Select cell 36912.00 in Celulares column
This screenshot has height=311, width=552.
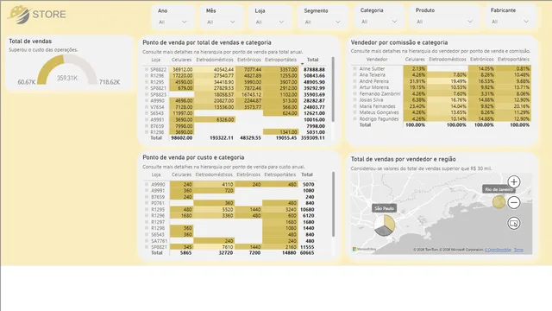pos(182,69)
